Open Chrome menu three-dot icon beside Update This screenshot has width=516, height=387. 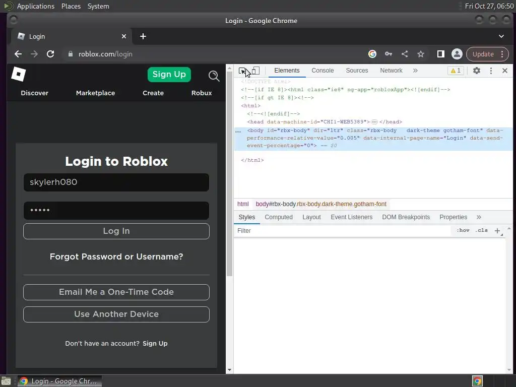coord(502,54)
